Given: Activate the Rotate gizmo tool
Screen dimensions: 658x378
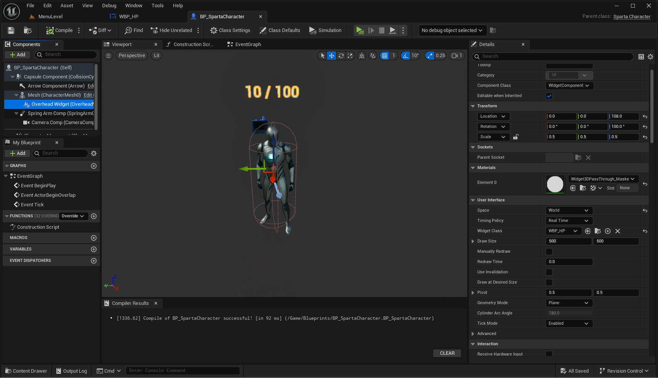Looking at the screenshot, I should click(x=341, y=56).
